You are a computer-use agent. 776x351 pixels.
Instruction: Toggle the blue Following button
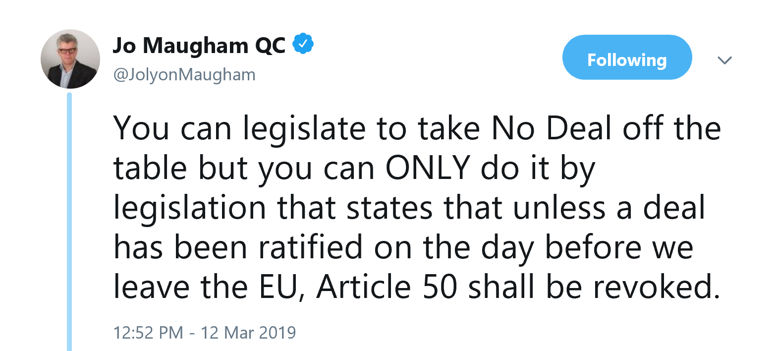[x=627, y=60]
